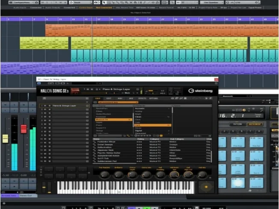Screen dimensions: 279x209
Task: Select the Range Selection tool
Action: tap(109, 3)
